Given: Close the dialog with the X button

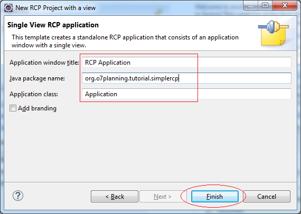Looking at the screenshot, I should tap(285, 6).
